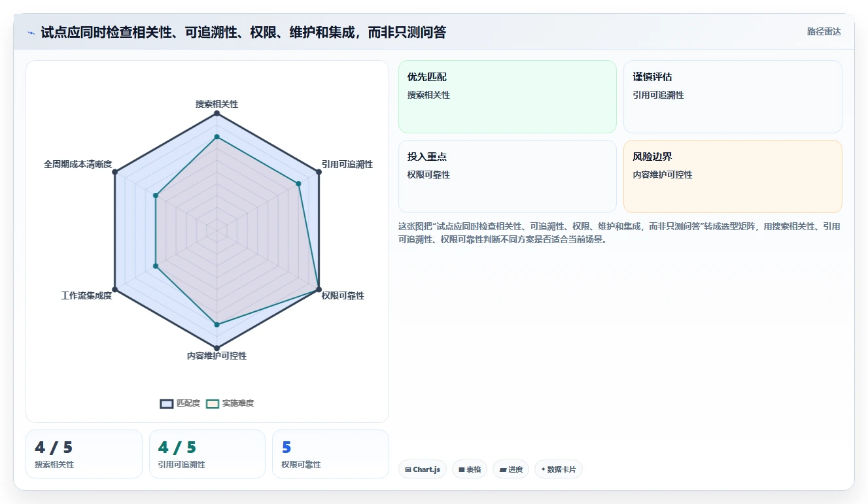The image size is (868, 504).
Task: Open the 风险边界 card
Action: (x=733, y=176)
